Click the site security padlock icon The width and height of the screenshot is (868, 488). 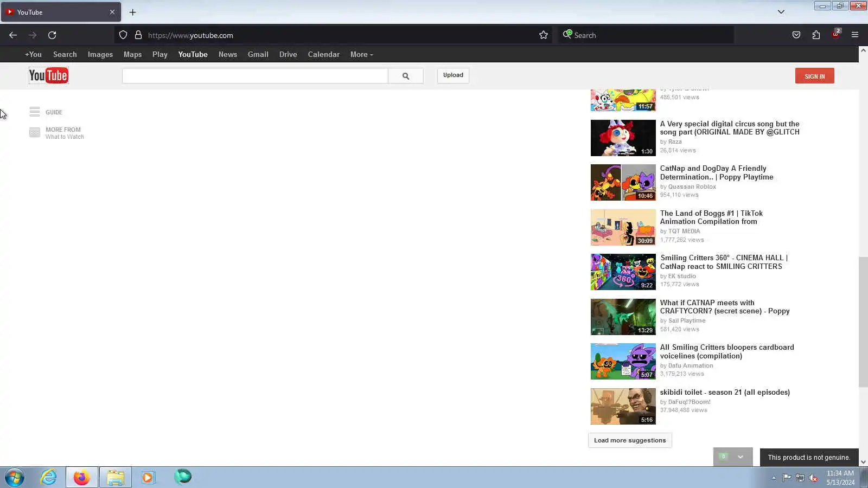(138, 35)
